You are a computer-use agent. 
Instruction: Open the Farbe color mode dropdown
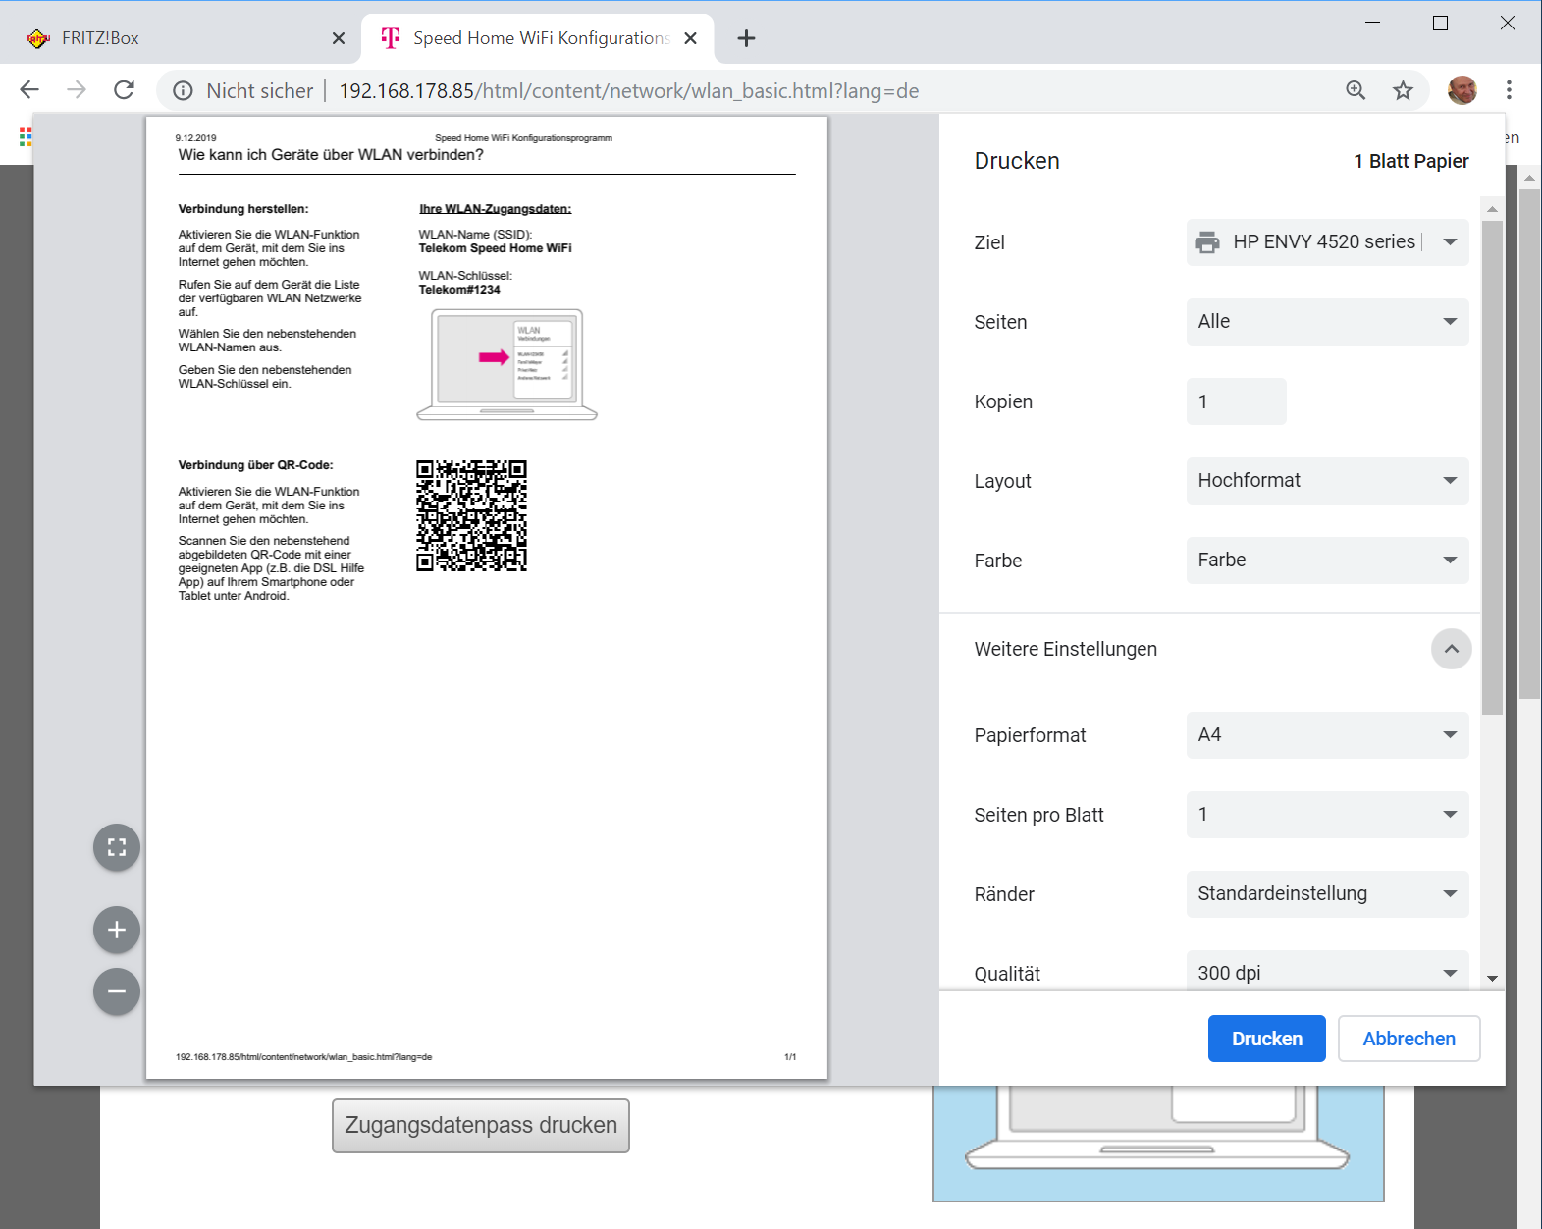click(x=1327, y=561)
